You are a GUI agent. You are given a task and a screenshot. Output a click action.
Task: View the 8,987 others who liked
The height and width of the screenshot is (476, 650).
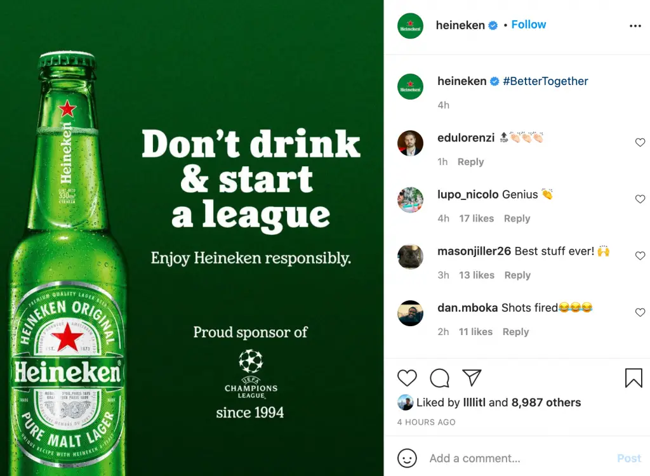546,402
